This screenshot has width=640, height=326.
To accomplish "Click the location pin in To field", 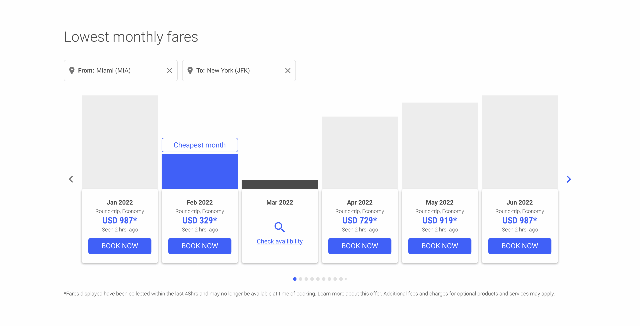I will (190, 71).
